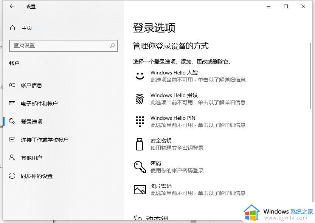Image resolution: width=315 pixels, height=223 pixels.
Task: Go to 其他用户 page
Action: click(x=31, y=158)
